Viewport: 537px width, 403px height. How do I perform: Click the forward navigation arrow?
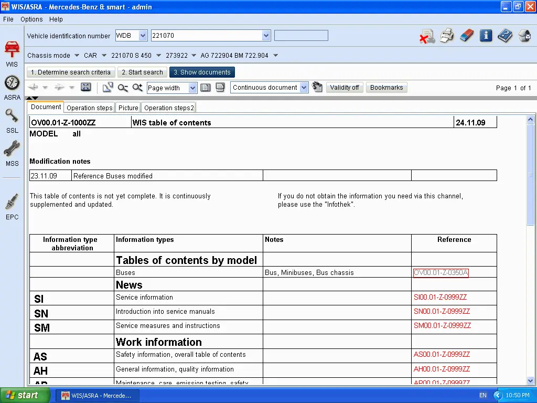pyautogui.click(x=59, y=88)
